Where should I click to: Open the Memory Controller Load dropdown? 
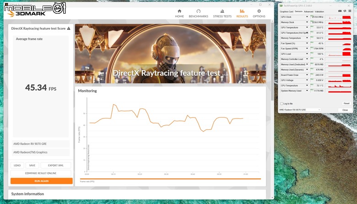307,59
